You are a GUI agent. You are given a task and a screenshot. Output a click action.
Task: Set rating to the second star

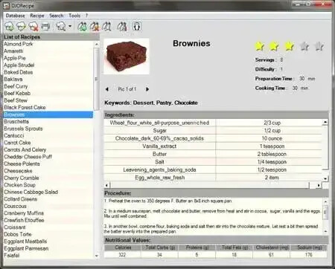[x=274, y=46]
